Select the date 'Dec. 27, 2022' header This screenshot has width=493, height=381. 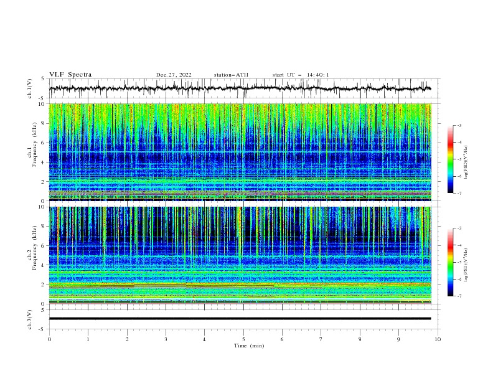point(174,75)
